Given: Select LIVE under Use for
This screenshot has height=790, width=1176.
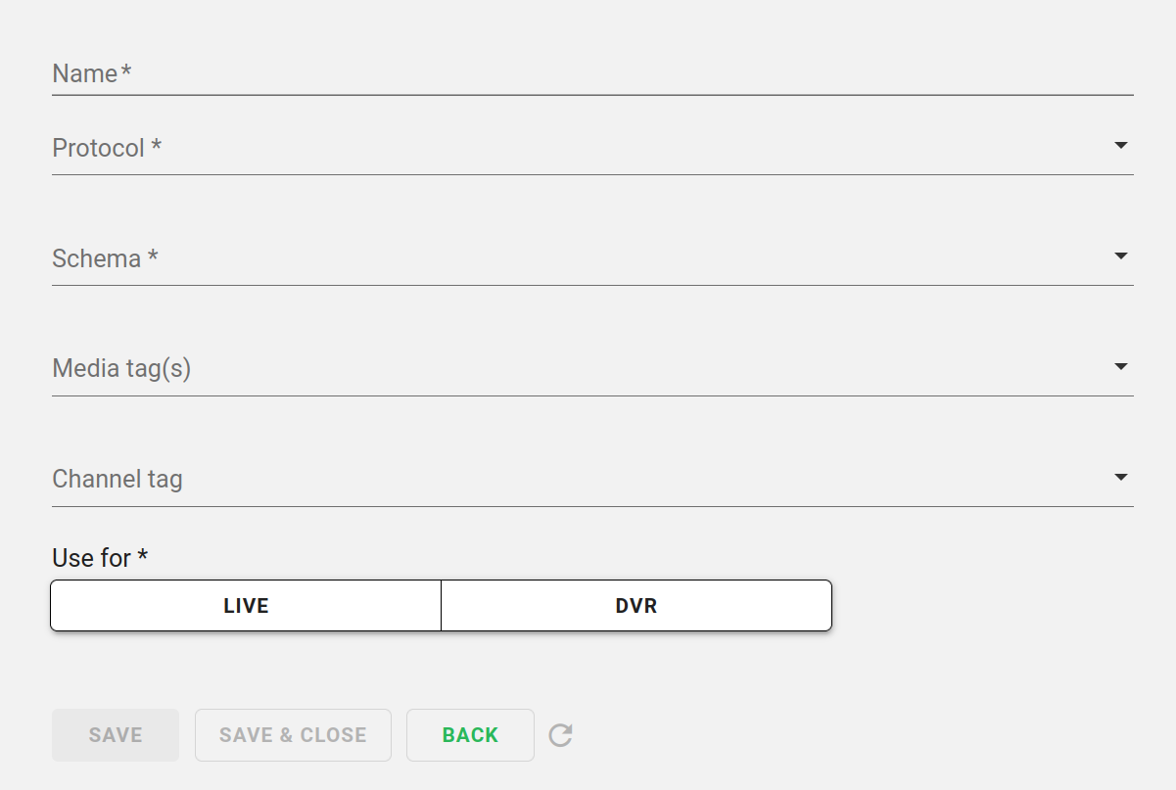Looking at the screenshot, I should pyautogui.click(x=246, y=606).
